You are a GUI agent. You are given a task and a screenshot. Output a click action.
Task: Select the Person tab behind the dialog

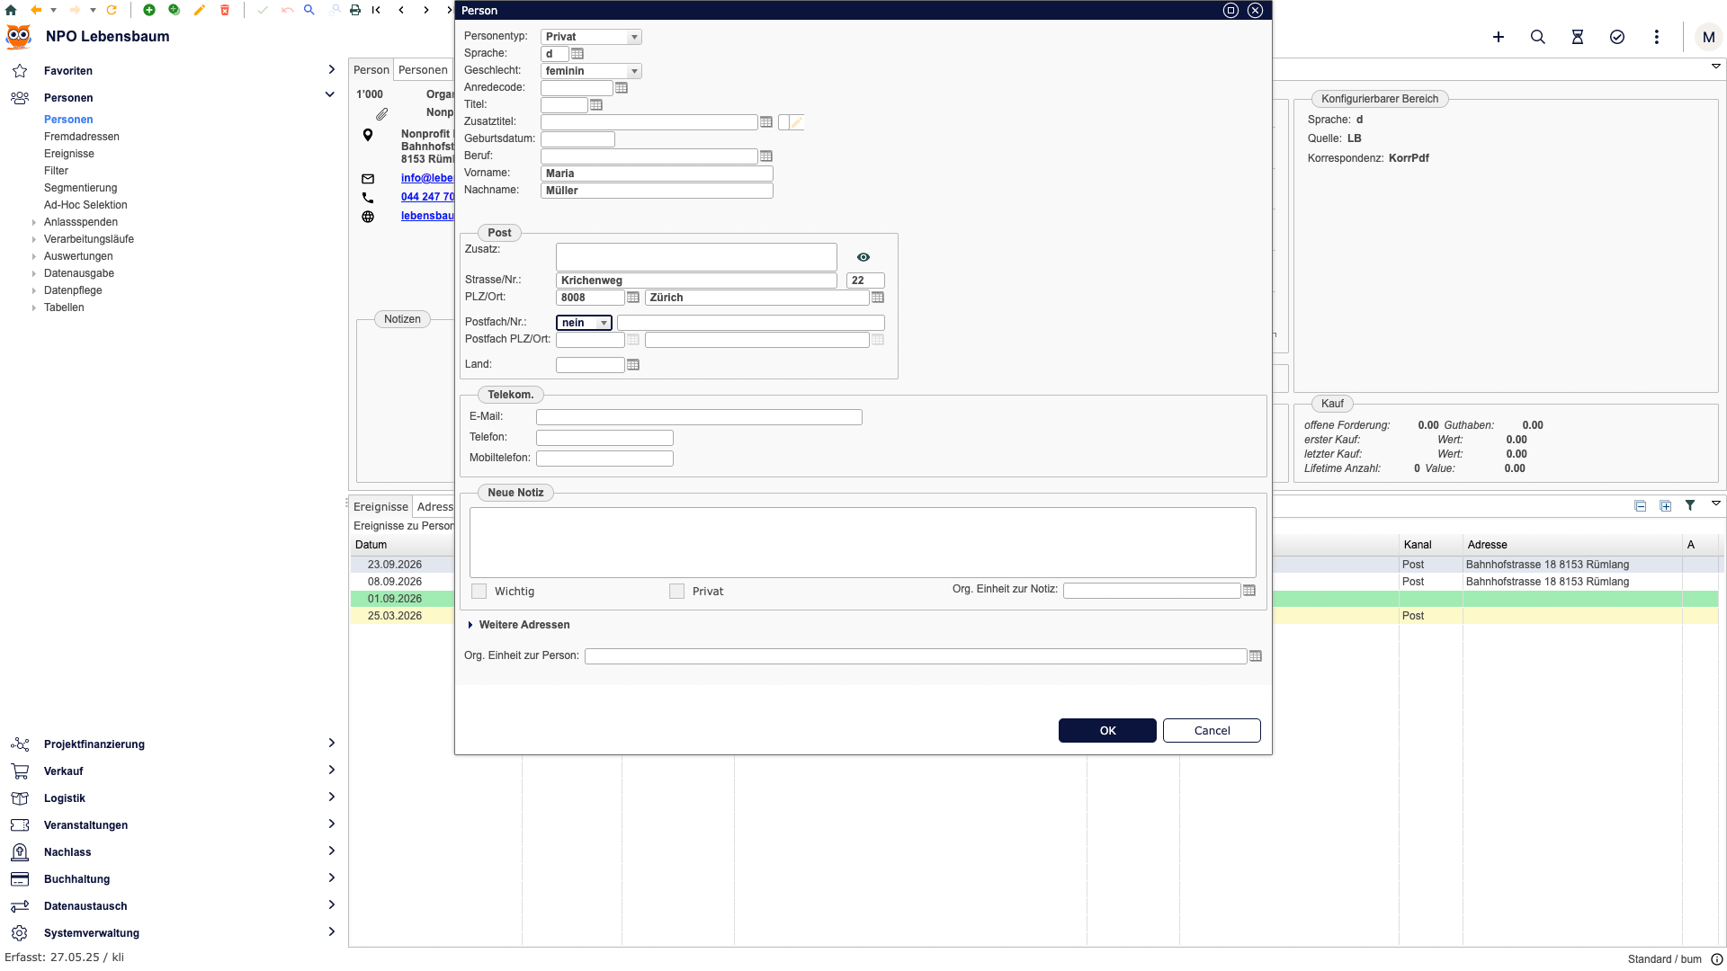pyautogui.click(x=371, y=70)
